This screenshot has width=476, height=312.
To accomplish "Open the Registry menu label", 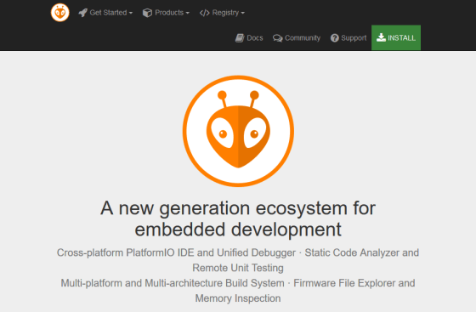I will pos(225,13).
